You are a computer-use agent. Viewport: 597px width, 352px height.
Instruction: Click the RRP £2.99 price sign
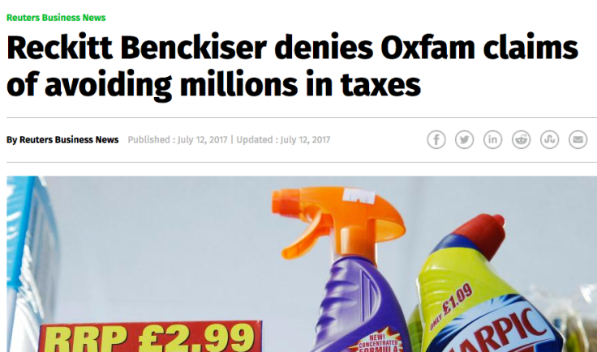150,337
